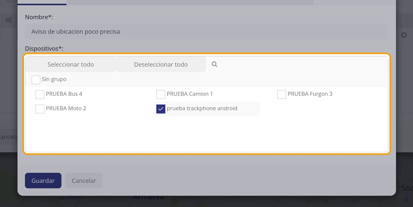Screen dimensions: 413x207
Task: Tick the PRUEBA Camion 1 checkbox
Action: [x=161, y=95]
